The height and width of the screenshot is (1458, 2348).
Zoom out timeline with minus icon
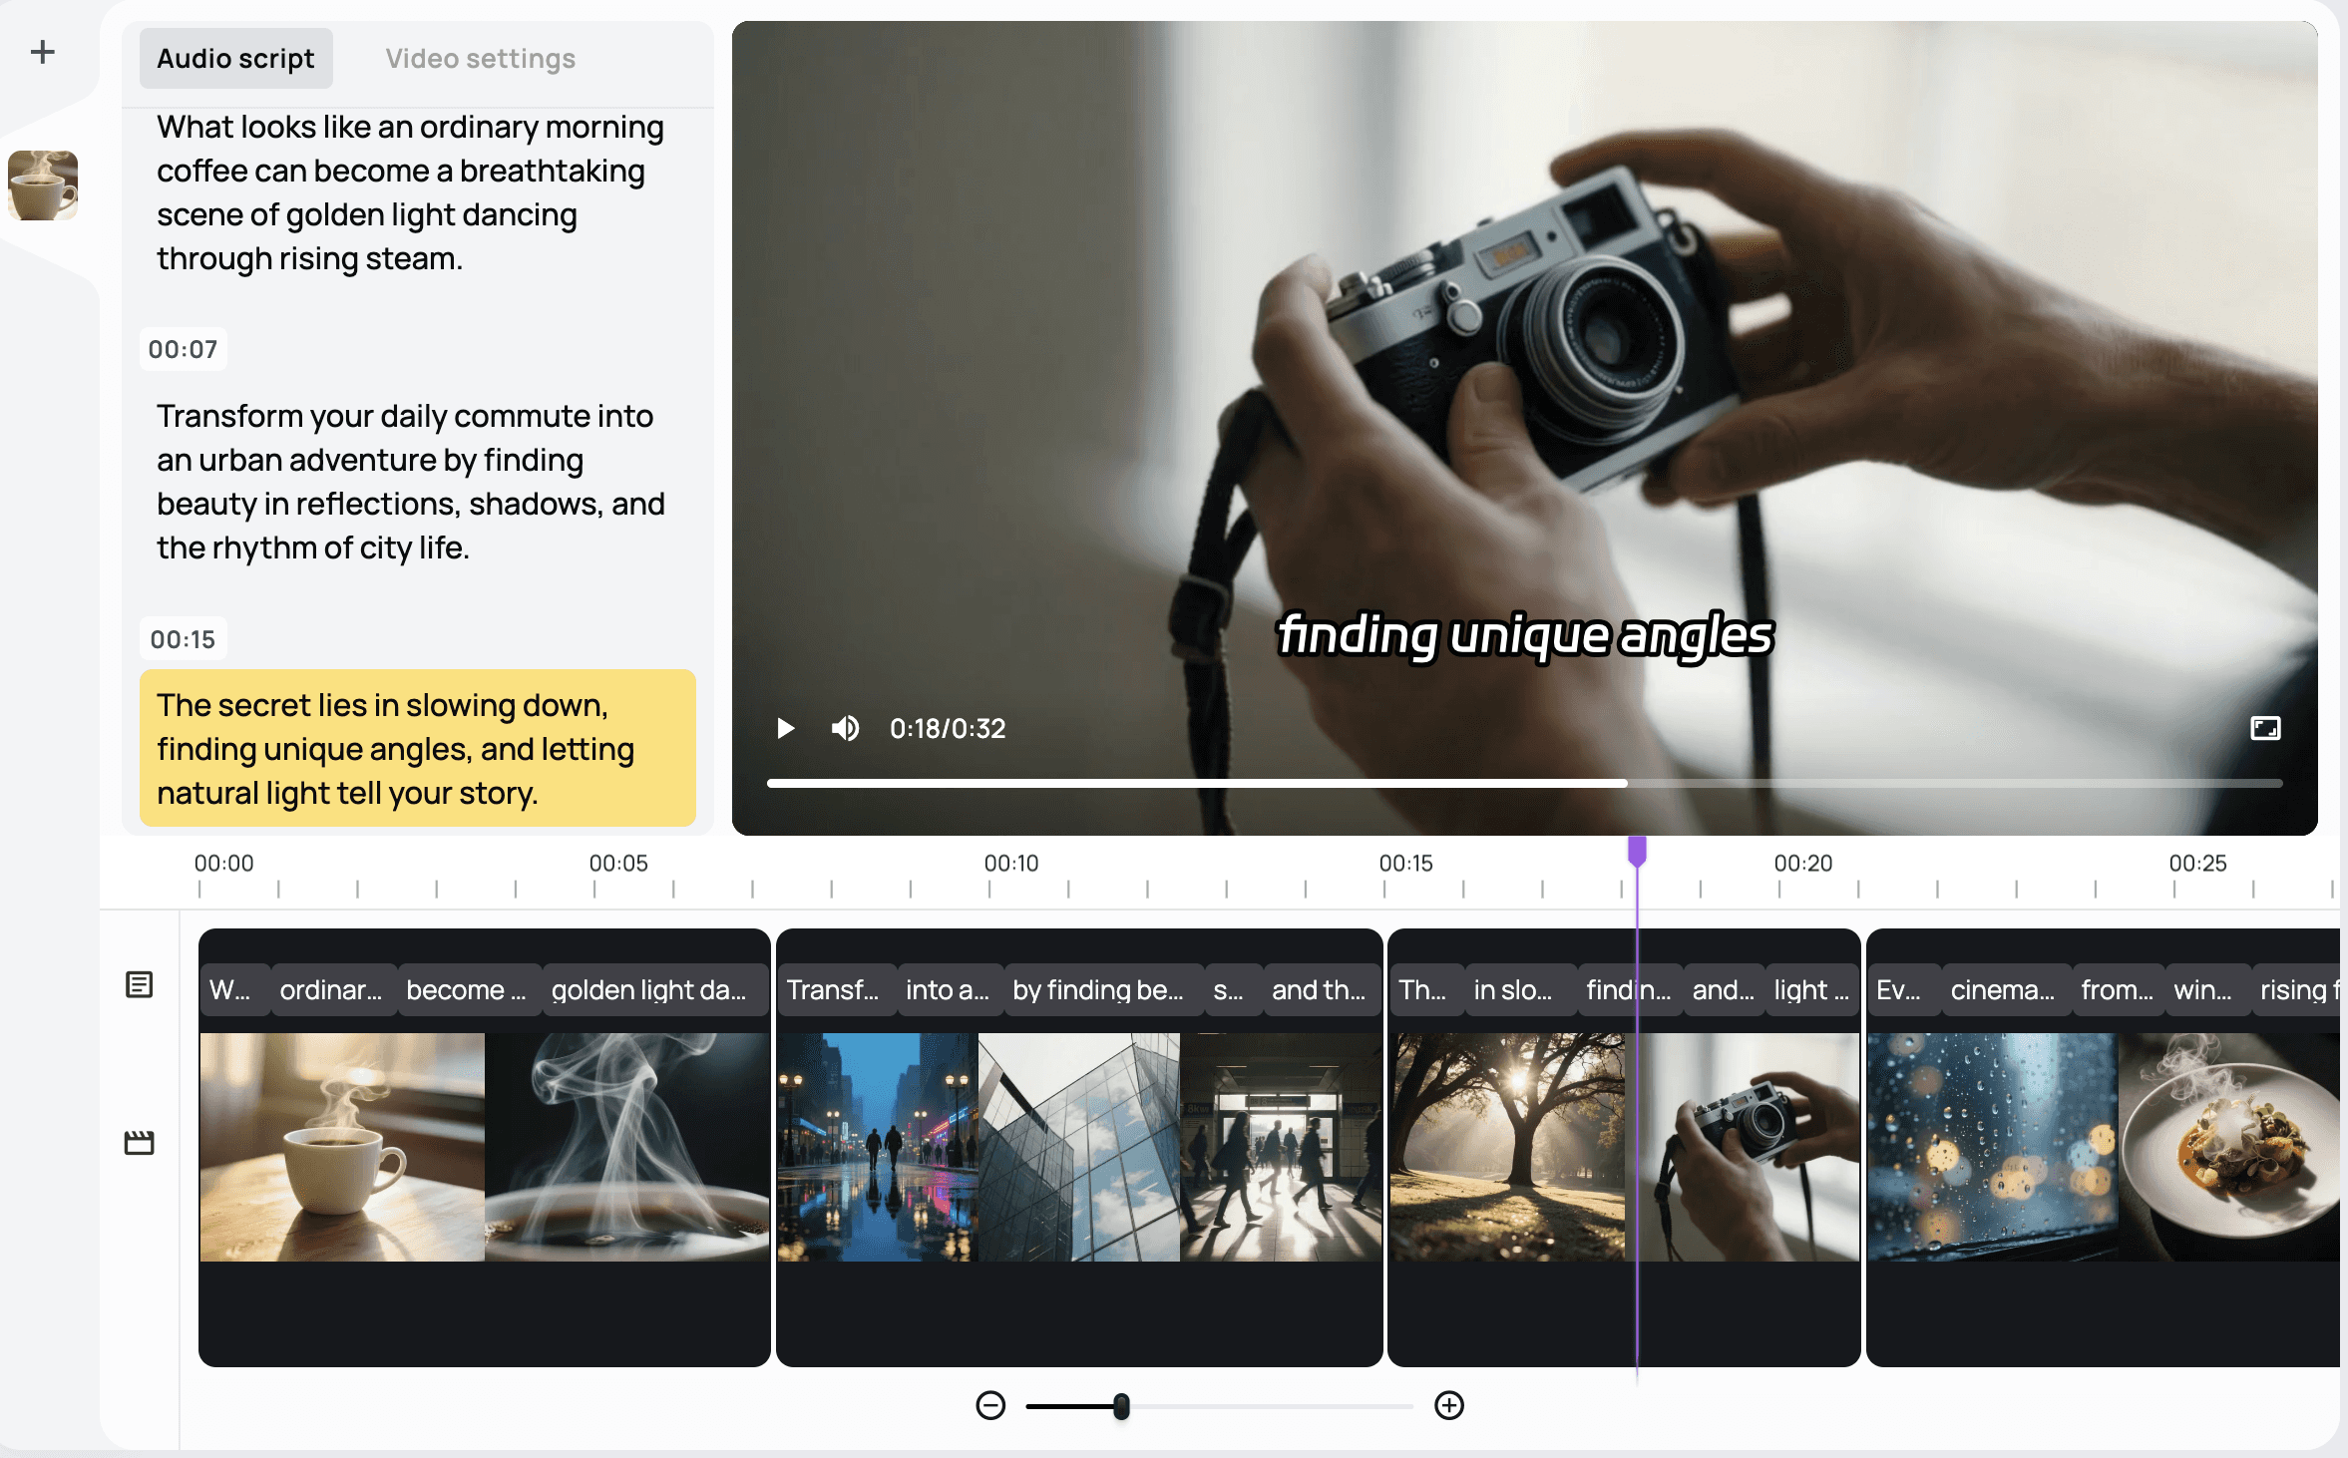990,1406
